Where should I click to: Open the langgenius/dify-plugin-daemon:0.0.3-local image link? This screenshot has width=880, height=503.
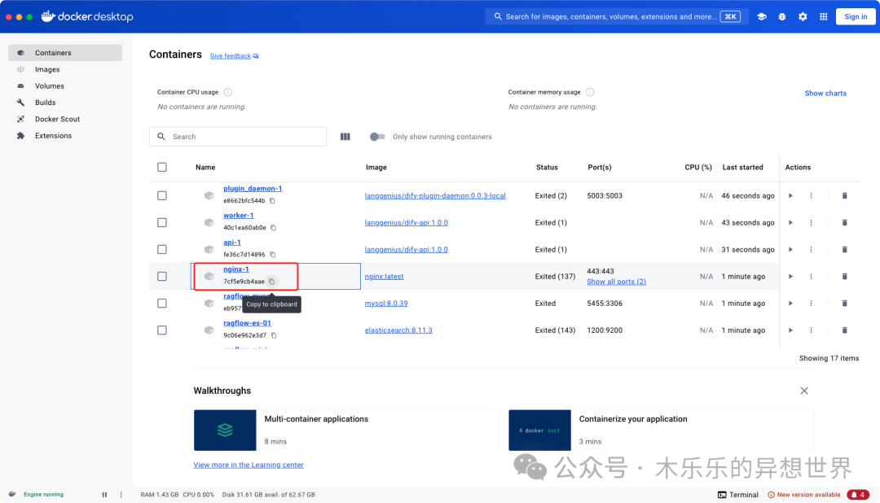[435, 195]
